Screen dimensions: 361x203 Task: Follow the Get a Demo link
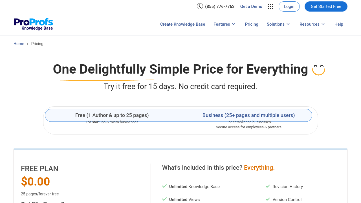click(x=251, y=6)
